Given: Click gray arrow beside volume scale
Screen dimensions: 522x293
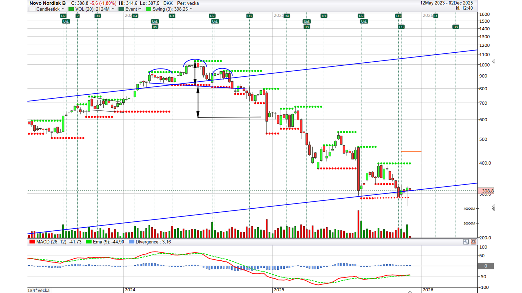Looking at the screenshot, I should 493,208.
